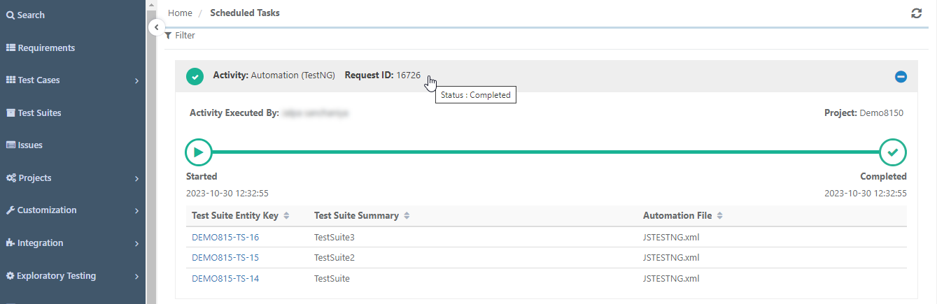
Task: Click the Completed checkmark circle on the timeline
Action: pos(892,152)
